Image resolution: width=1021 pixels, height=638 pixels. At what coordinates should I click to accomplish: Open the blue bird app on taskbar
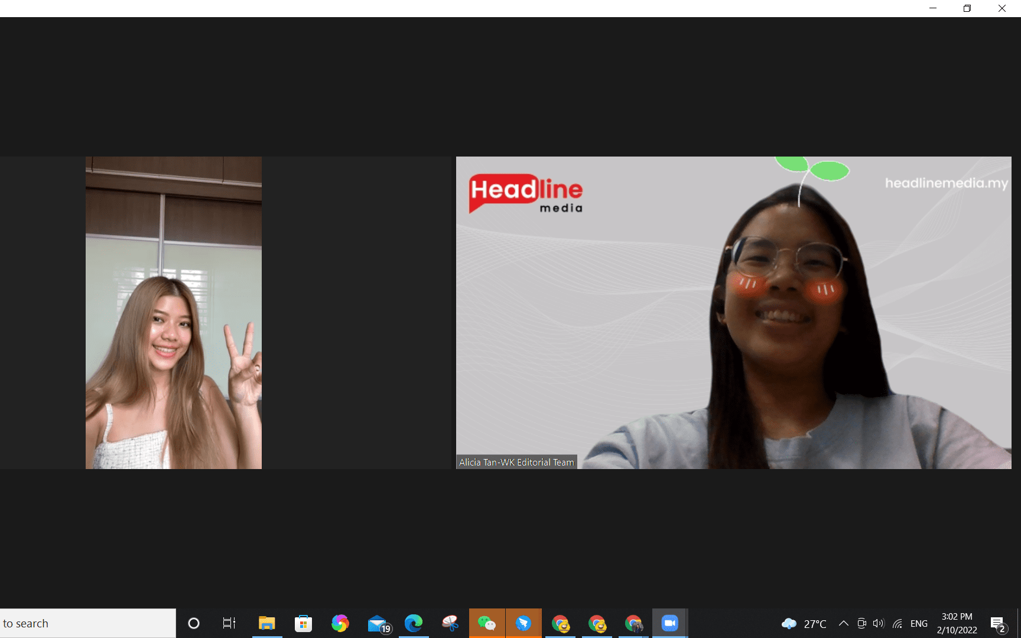pyautogui.click(x=523, y=623)
